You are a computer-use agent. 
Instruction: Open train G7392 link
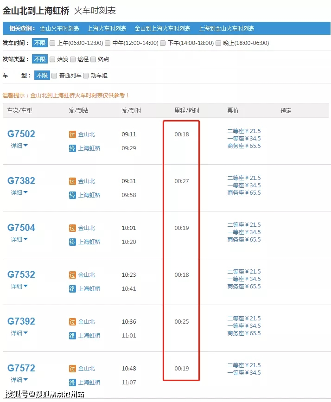tap(21, 321)
